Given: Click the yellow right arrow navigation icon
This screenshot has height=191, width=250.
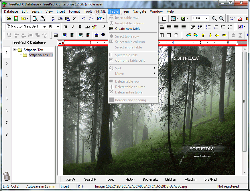Looking at the screenshot, I should coord(225,35).
